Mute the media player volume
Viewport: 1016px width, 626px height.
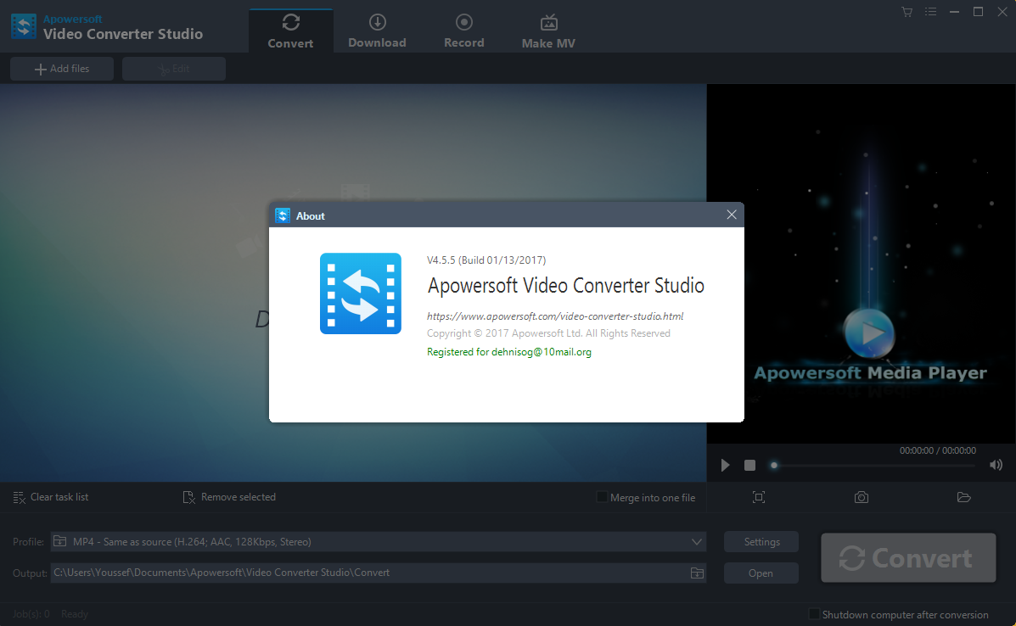[996, 465]
